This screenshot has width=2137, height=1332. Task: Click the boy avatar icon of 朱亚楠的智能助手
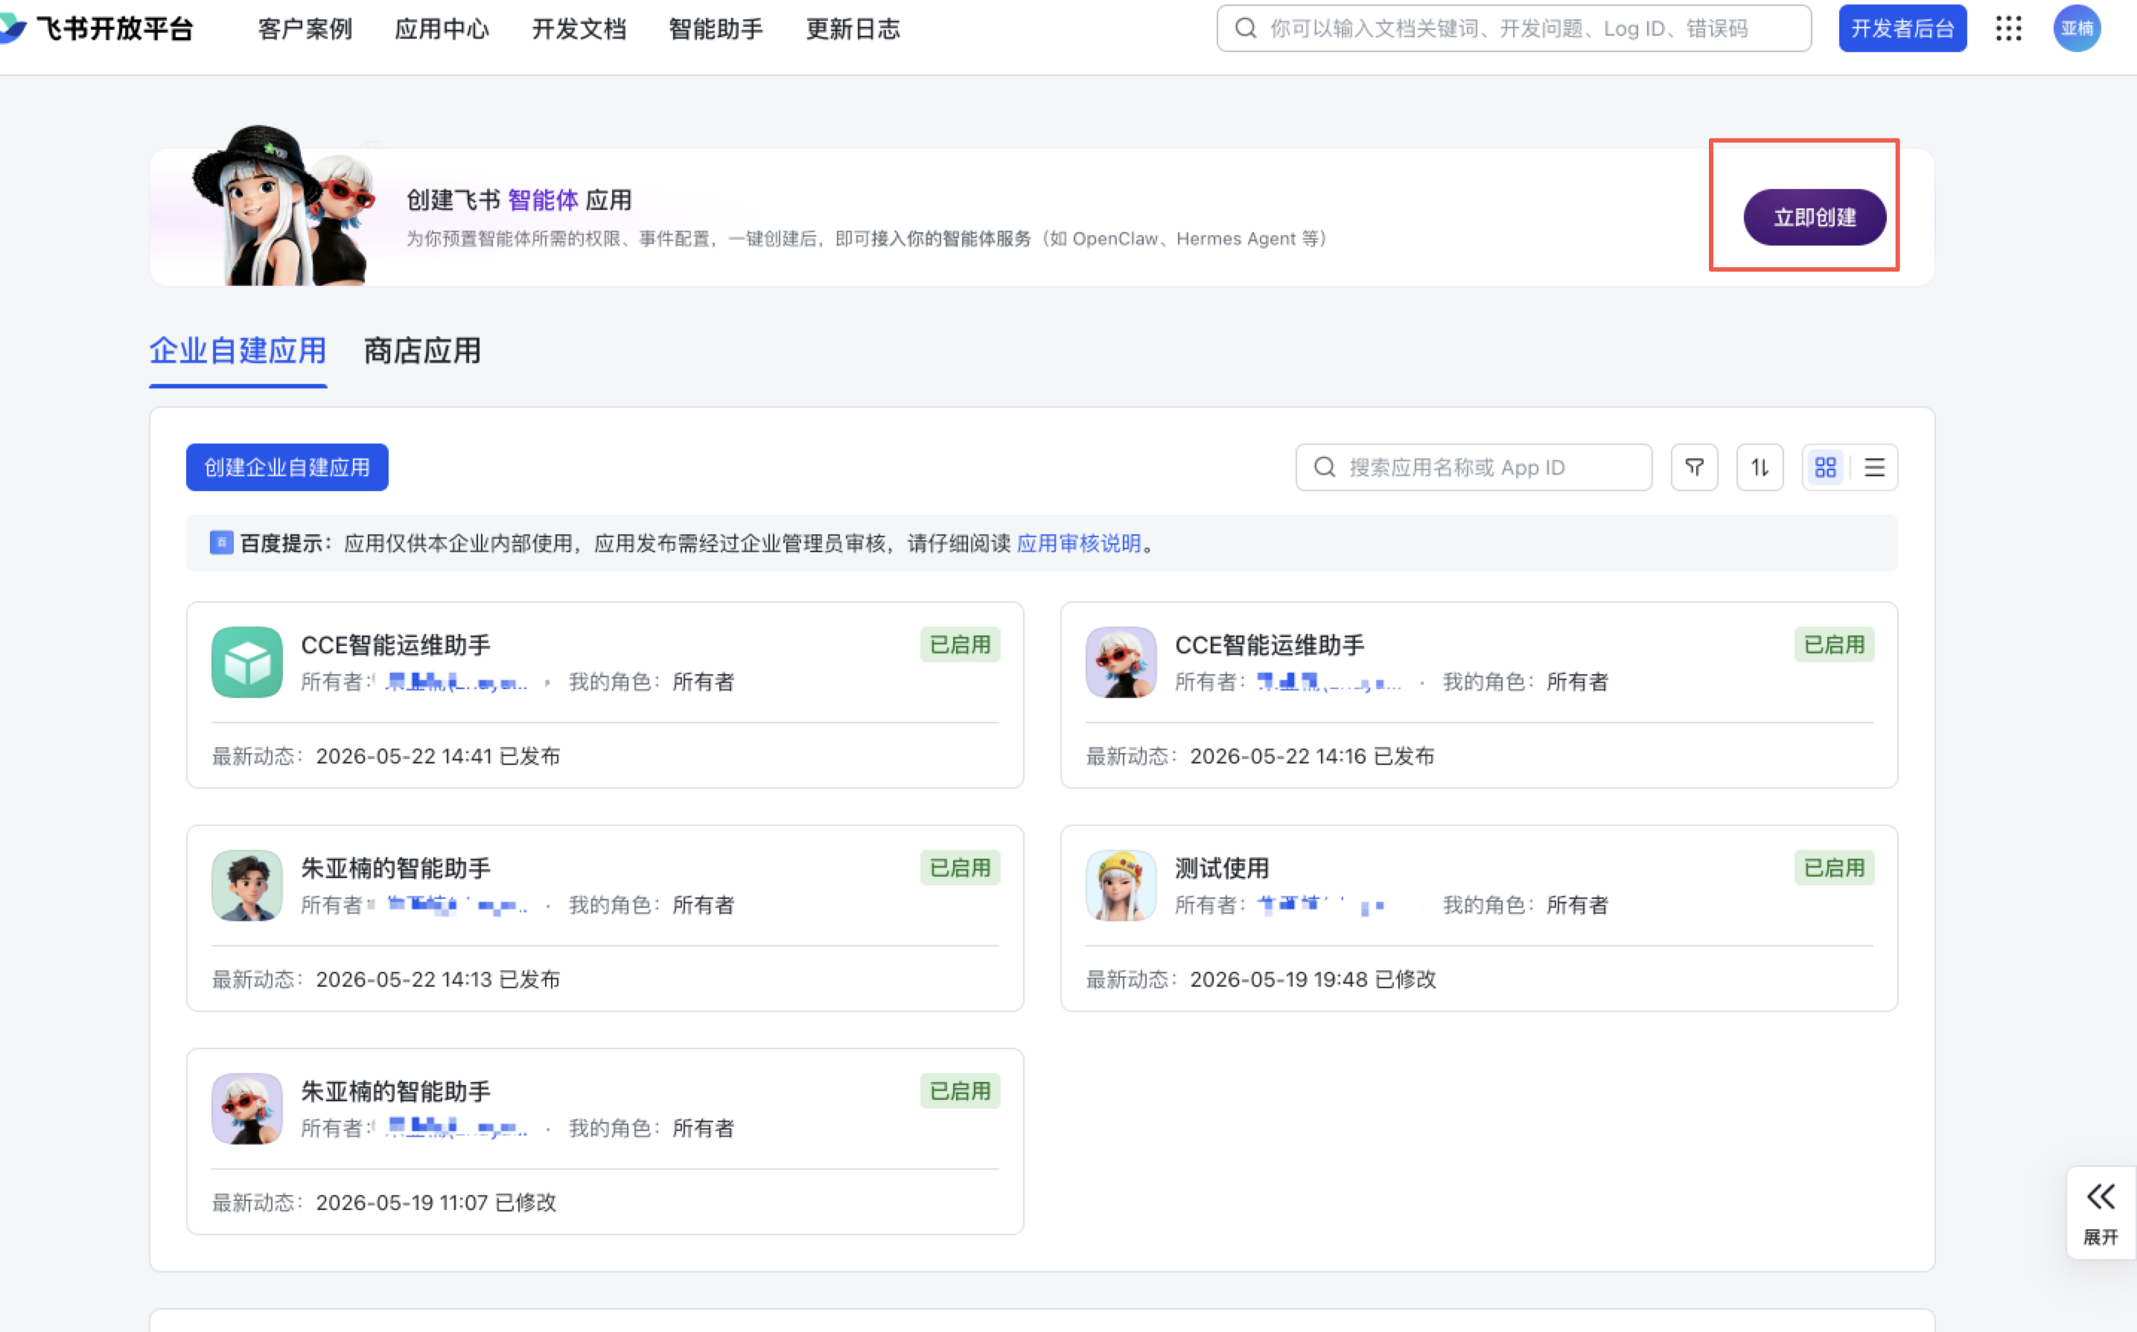(246, 886)
